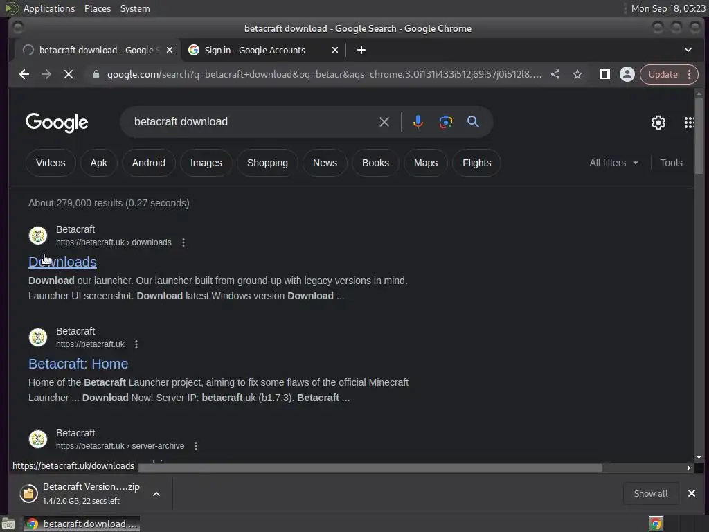The image size is (709, 532).
Task: Click the Chrome tray icon at bottom right
Action: (x=656, y=524)
